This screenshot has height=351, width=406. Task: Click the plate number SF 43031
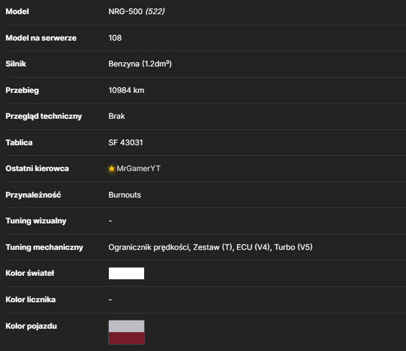(x=125, y=142)
